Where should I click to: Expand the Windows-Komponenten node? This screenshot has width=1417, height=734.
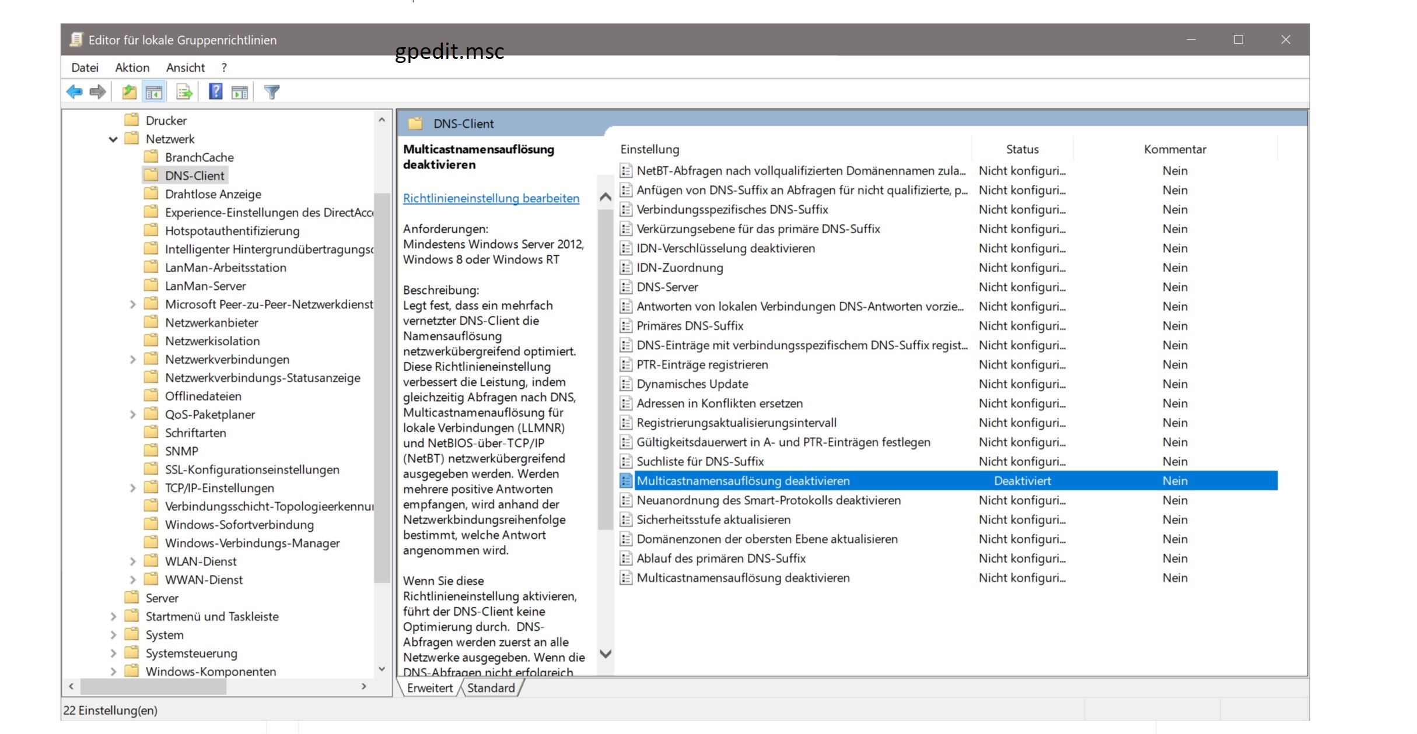coord(113,672)
